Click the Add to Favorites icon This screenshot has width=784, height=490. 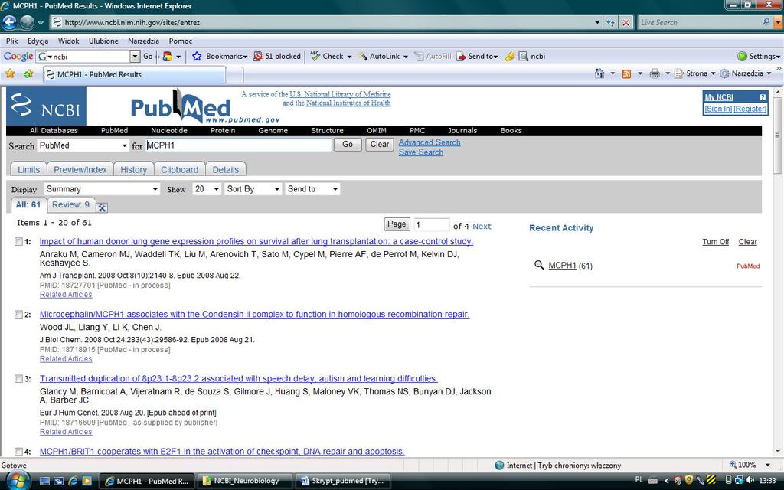[28, 74]
